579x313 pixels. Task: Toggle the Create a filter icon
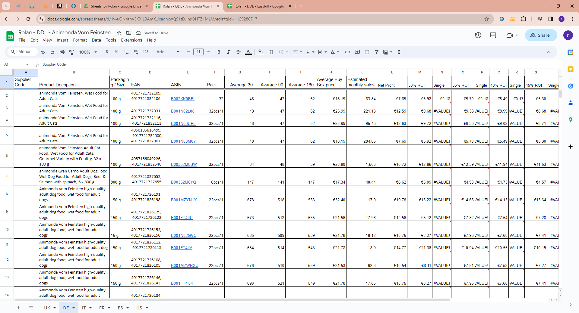pos(377,52)
